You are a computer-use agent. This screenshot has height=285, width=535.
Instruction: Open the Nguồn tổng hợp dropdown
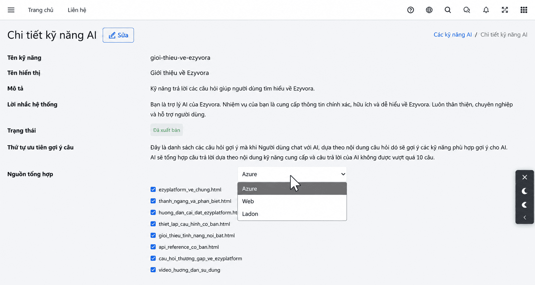point(292,174)
